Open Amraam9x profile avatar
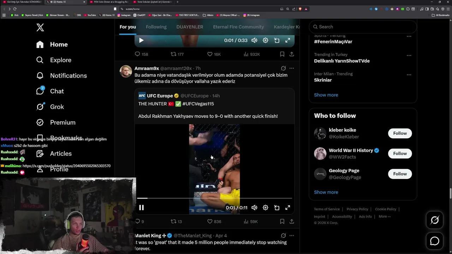Image resolution: width=452 pixels, height=254 pixels. pyautogui.click(x=126, y=71)
